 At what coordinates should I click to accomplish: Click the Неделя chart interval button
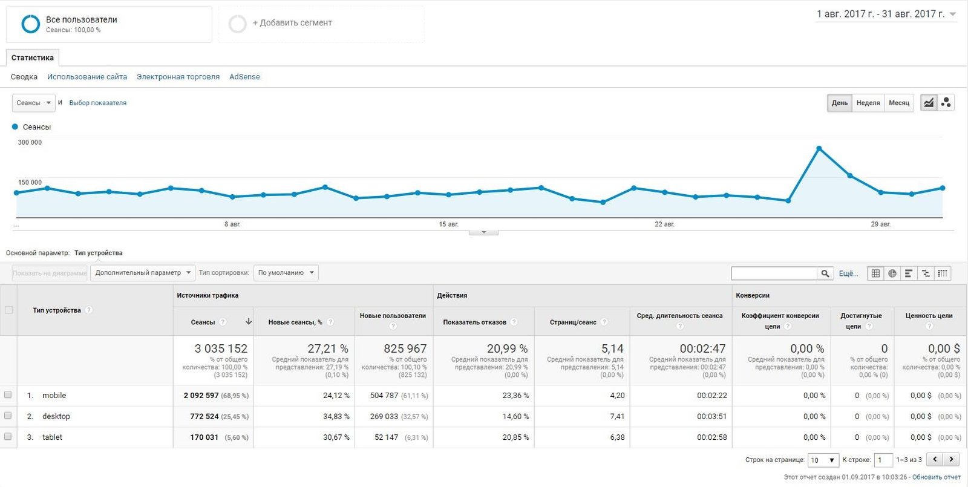[x=868, y=103]
